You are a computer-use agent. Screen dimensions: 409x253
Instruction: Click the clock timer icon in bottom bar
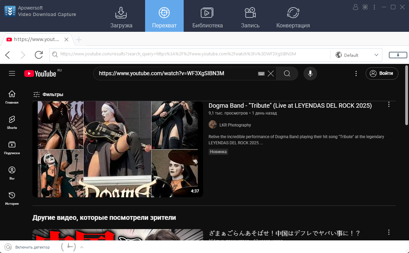click(x=69, y=247)
